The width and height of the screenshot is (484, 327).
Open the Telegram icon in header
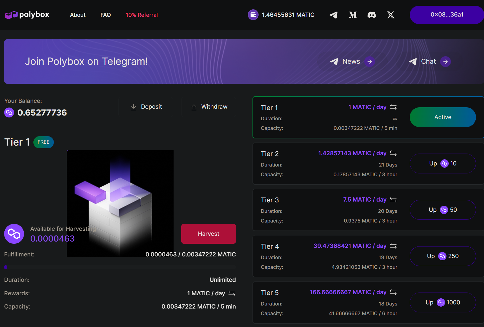coord(334,15)
